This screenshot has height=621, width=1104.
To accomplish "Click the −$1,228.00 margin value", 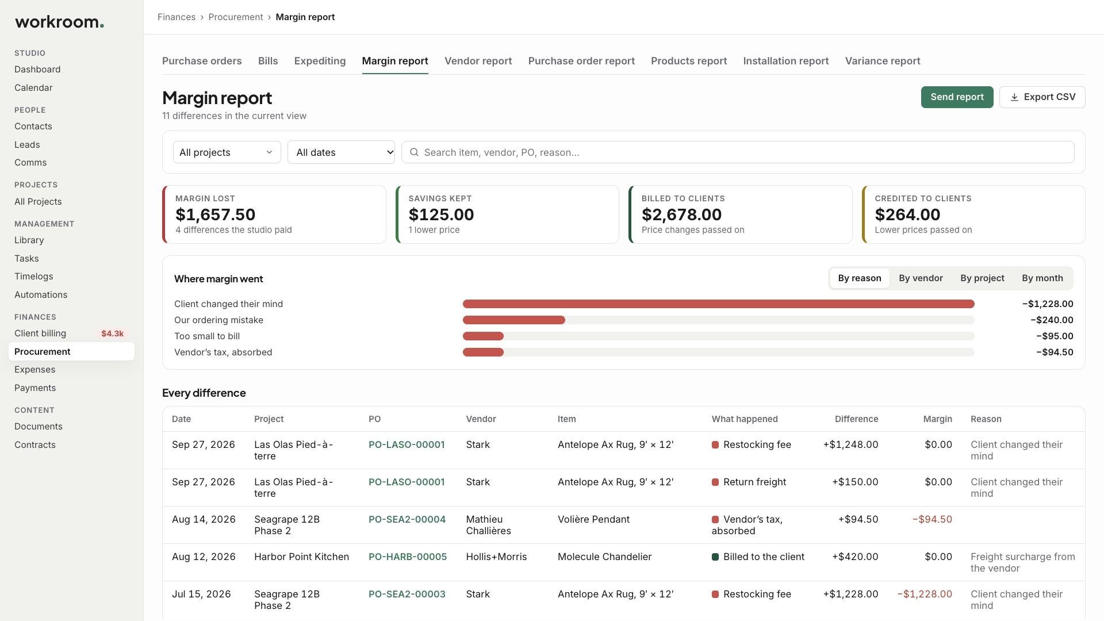I will 925,594.
